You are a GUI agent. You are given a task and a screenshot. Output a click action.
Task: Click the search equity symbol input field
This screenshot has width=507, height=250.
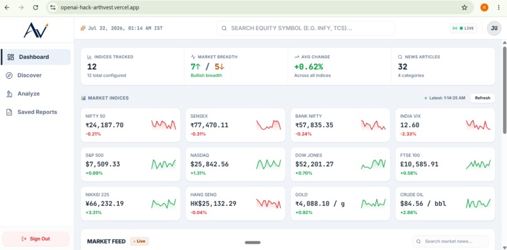click(306, 28)
